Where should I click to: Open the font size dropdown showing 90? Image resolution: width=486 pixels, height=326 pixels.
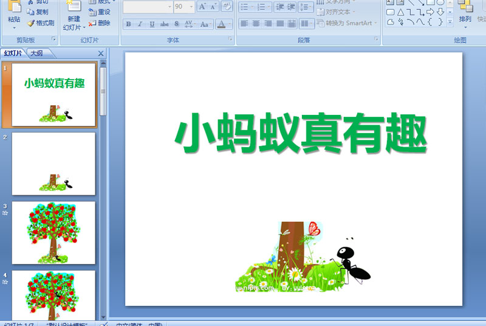pos(192,7)
